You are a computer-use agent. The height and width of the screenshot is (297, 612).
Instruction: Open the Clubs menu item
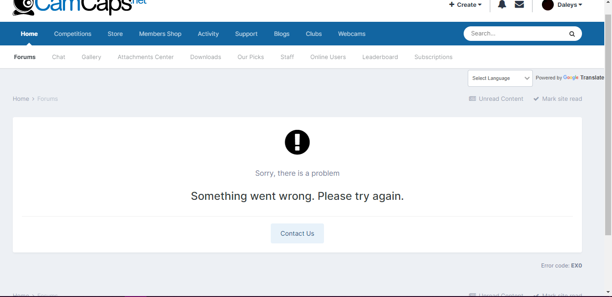coord(314,34)
